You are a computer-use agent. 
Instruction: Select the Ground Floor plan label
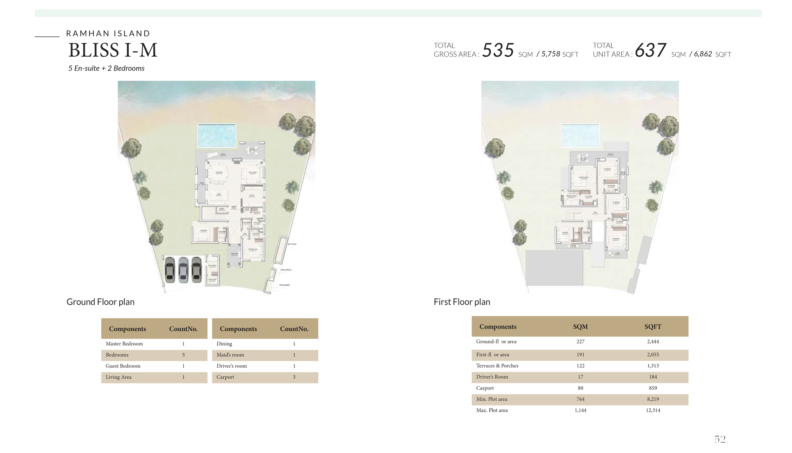pyautogui.click(x=101, y=301)
